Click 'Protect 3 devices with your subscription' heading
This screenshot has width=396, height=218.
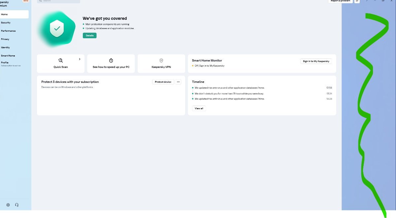tap(70, 82)
